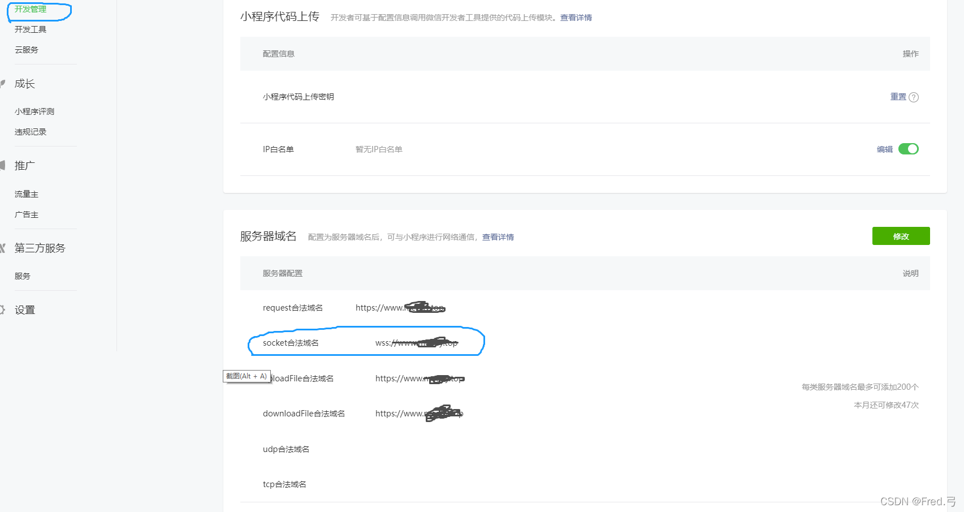Open 云服务 in the sidebar
This screenshot has width=964, height=512.
click(x=27, y=50)
